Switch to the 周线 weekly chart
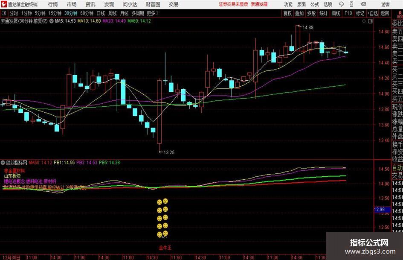 [x=112, y=13]
